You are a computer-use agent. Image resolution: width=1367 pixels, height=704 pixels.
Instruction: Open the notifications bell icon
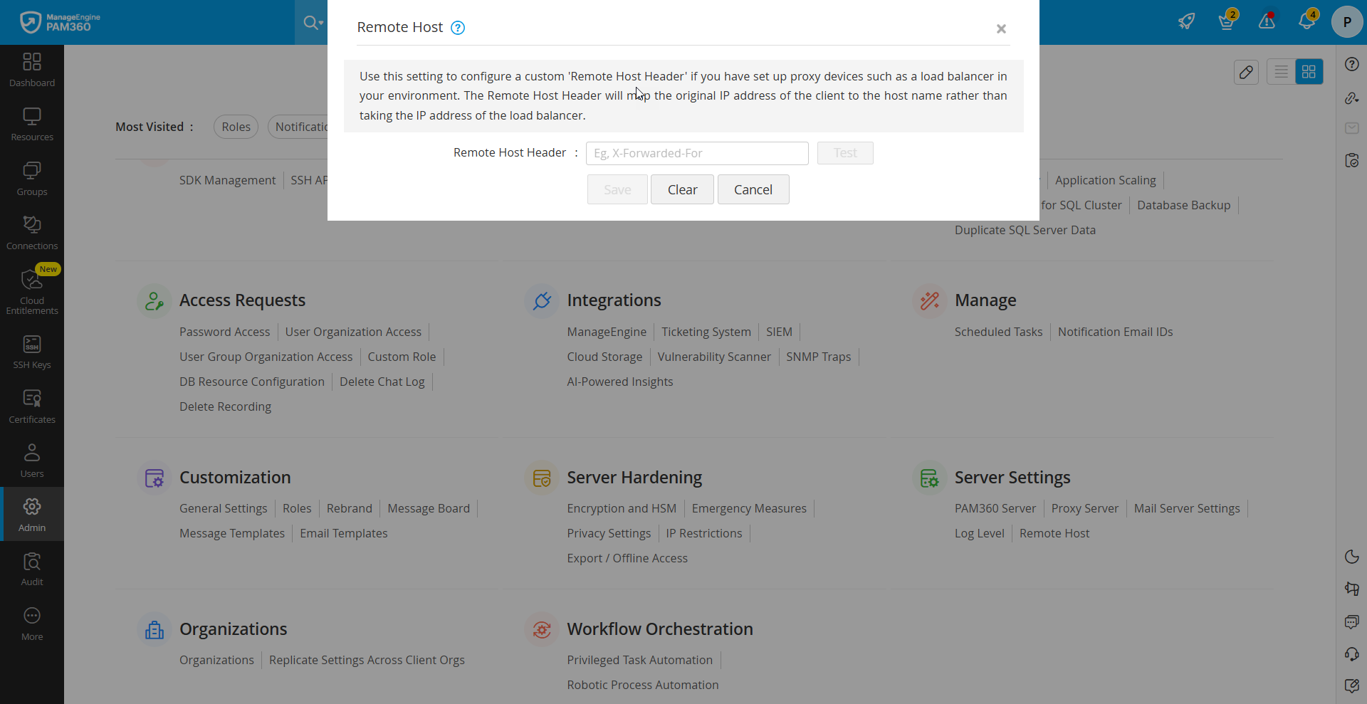(x=1306, y=21)
